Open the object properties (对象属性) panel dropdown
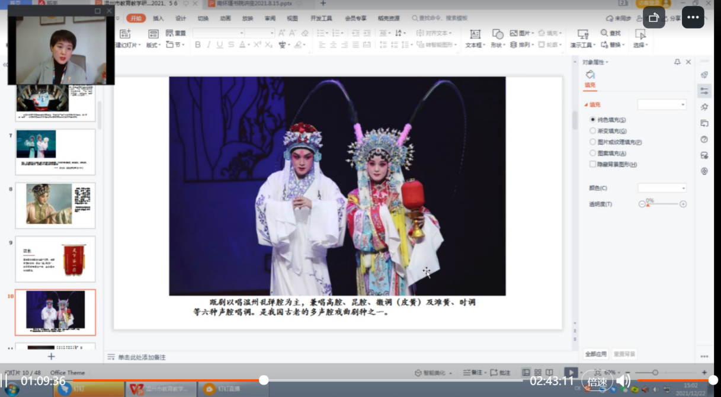 click(595, 62)
